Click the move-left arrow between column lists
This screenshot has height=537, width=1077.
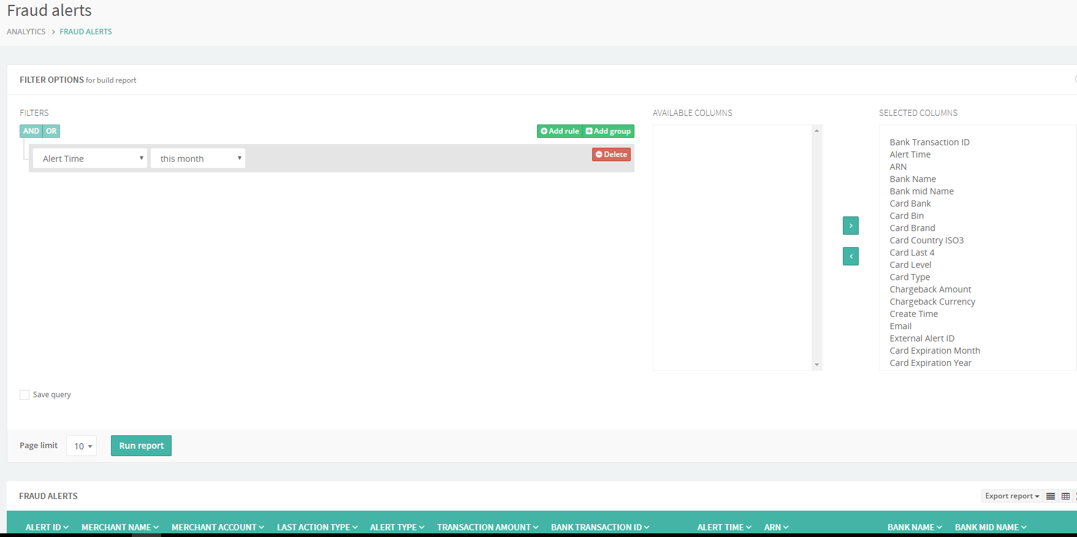point(851,256)
